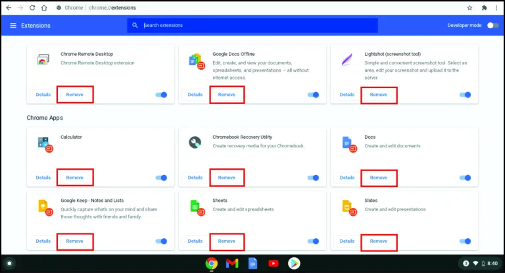Go back using the browser back arrow
The width and height of the screenshot is (505, 273).
(9, 8)
